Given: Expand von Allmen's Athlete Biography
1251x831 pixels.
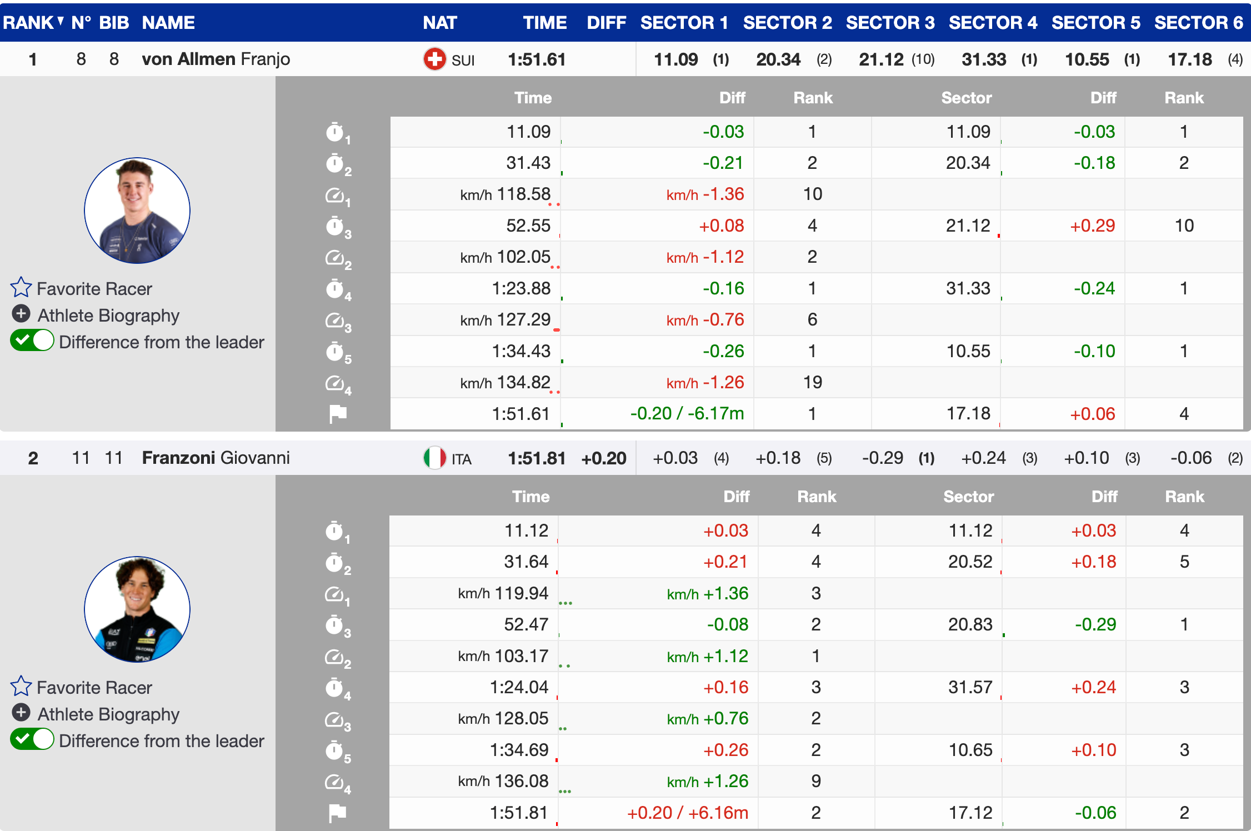Looking at the screenshot, I should [x=21, y=314].
